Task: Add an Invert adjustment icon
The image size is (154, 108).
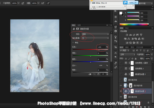Action: [127, 43]
